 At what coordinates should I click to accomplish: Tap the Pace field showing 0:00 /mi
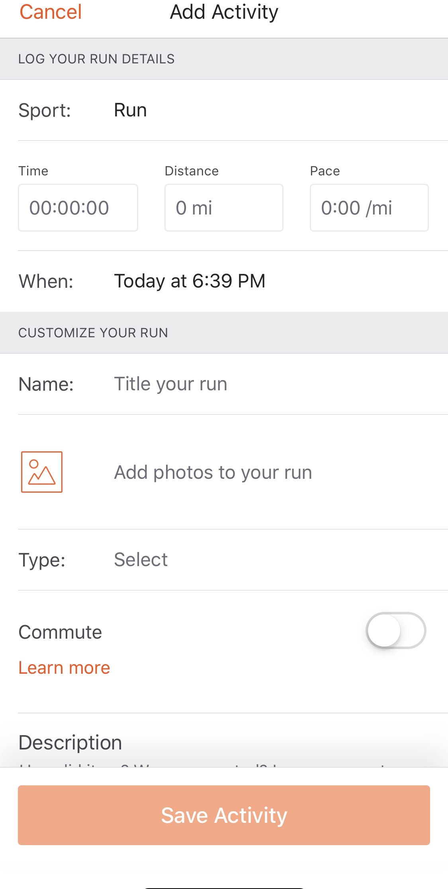369,208
